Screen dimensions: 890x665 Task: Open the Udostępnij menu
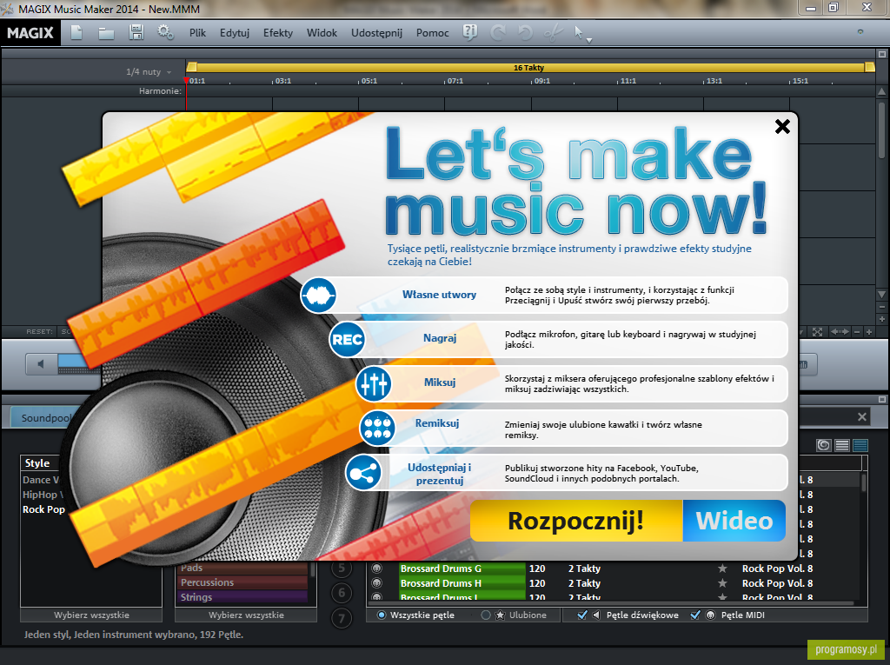377,33
